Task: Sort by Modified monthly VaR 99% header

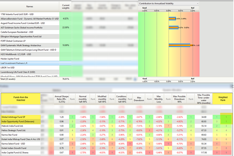Action: 102,99
